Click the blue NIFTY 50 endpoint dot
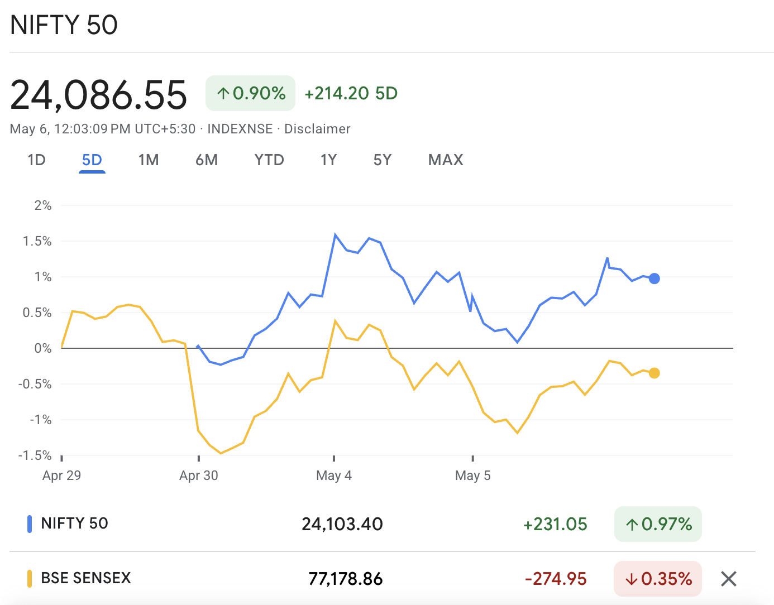 pos(654,279)
